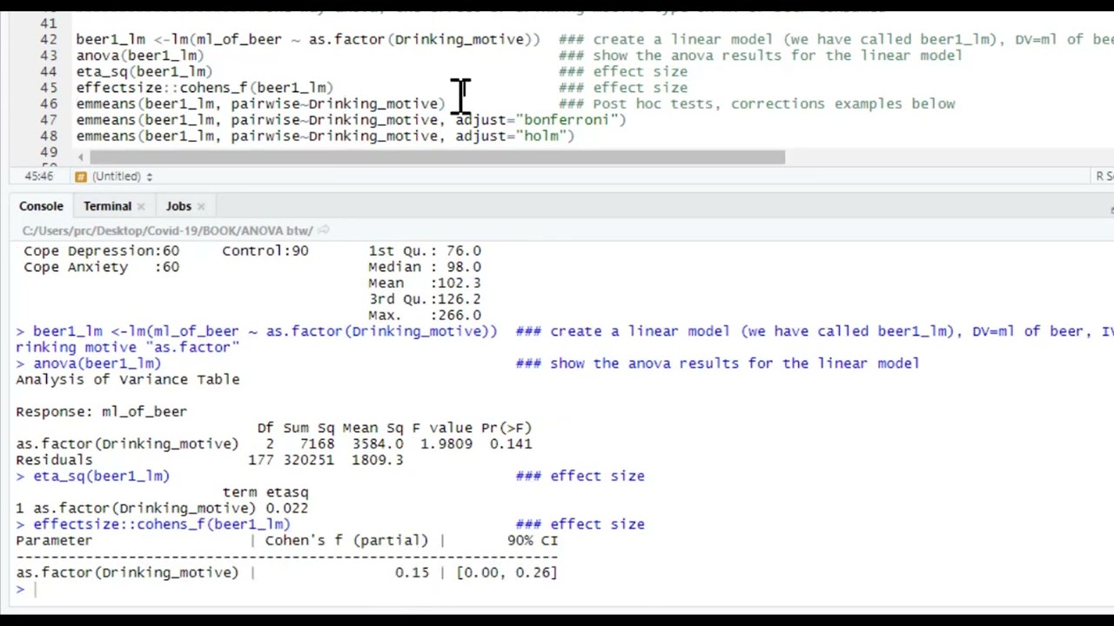This screenshot has width=1114, height=626.
Task: Close the Jobs tab
Action: tap(201, 207)
